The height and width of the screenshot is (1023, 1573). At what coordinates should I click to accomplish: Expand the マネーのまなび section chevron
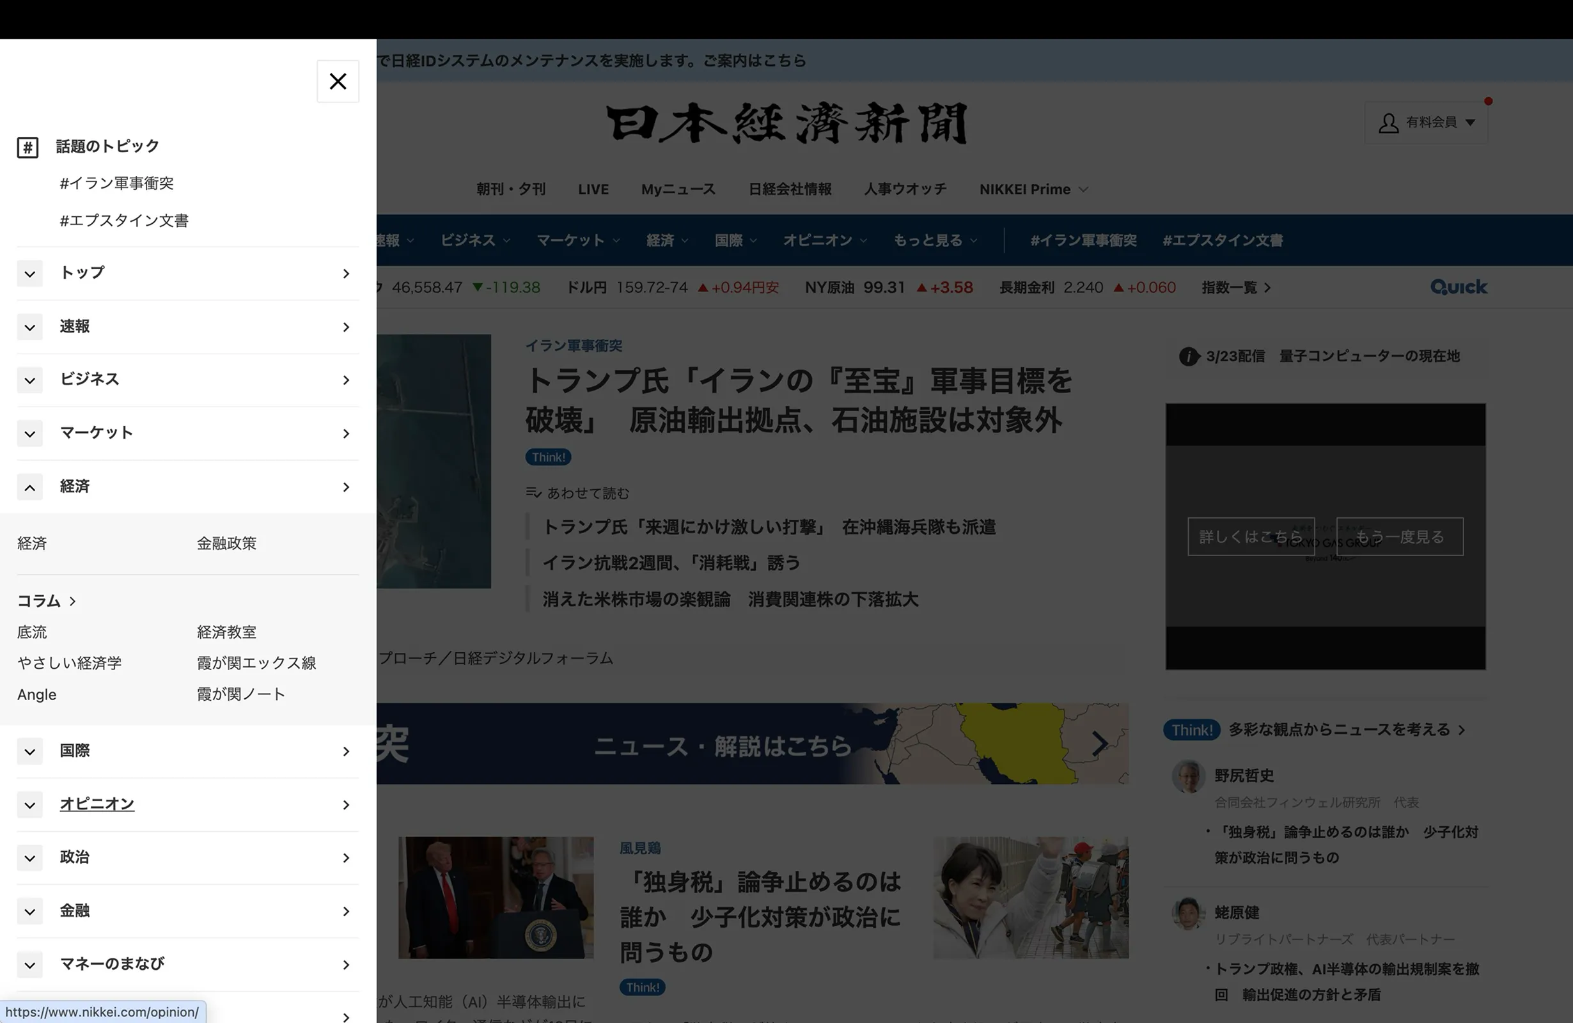point(30,965)
